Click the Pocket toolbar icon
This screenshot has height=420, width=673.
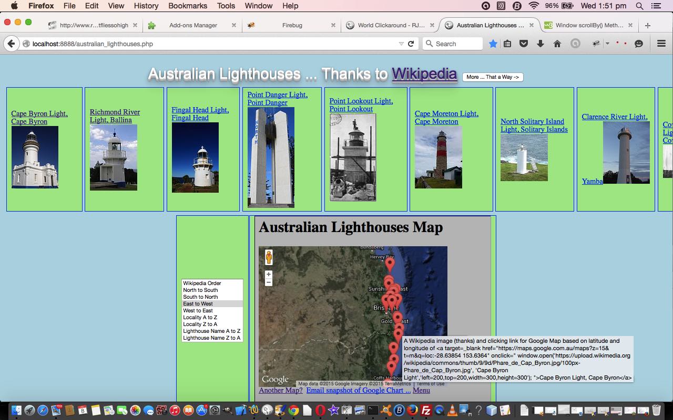pos(524,44)
